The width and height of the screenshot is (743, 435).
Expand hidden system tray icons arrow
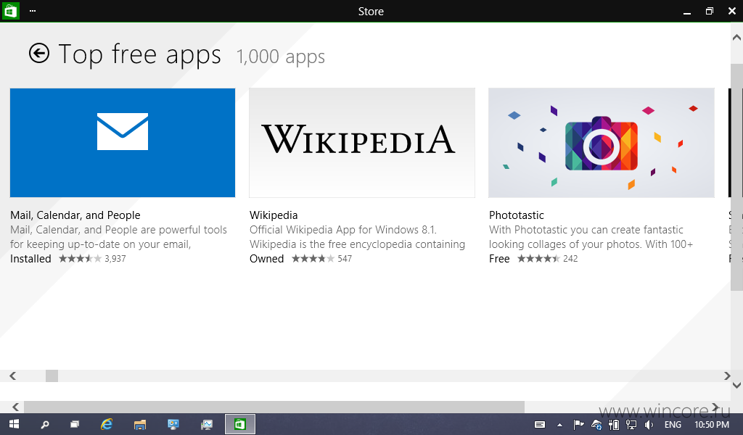(x=559, y=425)
